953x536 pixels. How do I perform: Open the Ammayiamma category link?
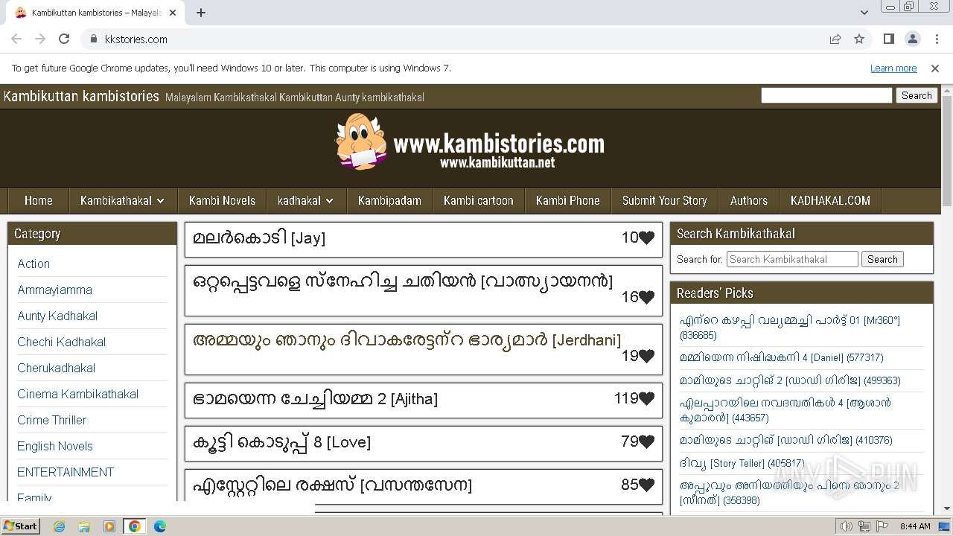54,290
